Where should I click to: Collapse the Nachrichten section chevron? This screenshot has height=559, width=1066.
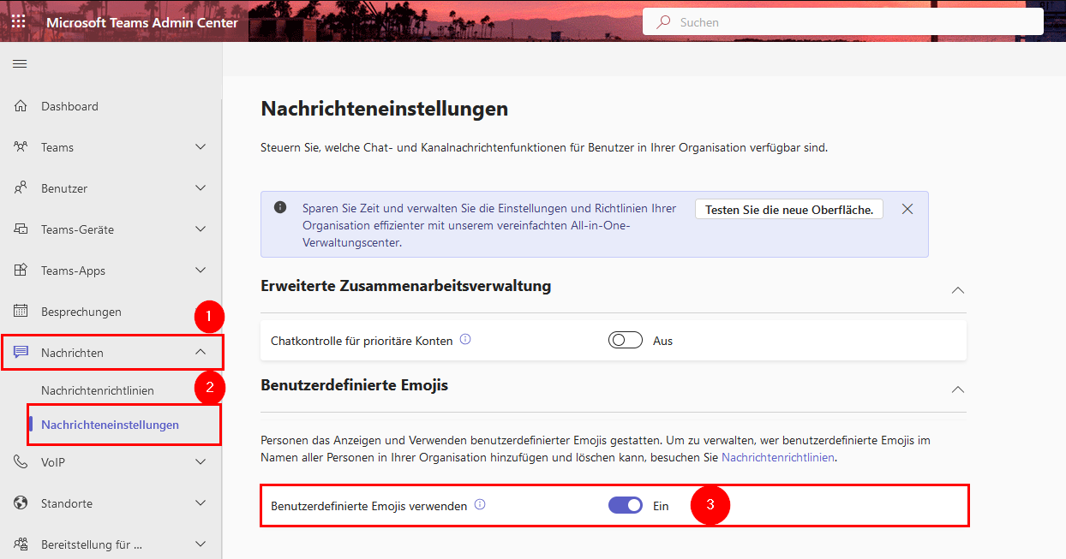point(201,352)
